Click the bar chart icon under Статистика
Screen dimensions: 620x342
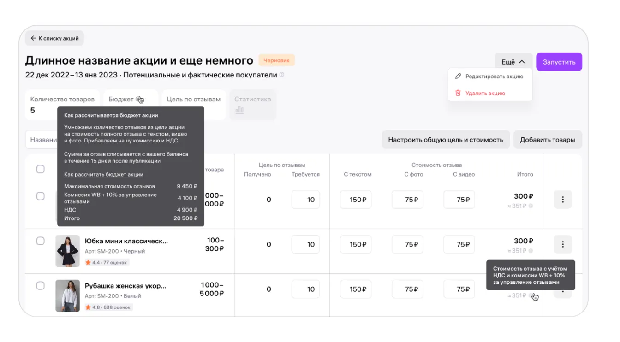[x=239, y=110]
